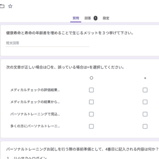Select the 次の文章が正しい場合 grid question title
Screen dimensions: 159x159
[x=65, y=67]
